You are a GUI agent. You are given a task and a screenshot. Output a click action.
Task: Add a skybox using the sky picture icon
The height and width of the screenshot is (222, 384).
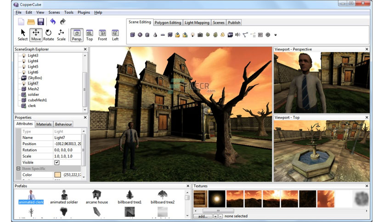[x=230, y=35]
